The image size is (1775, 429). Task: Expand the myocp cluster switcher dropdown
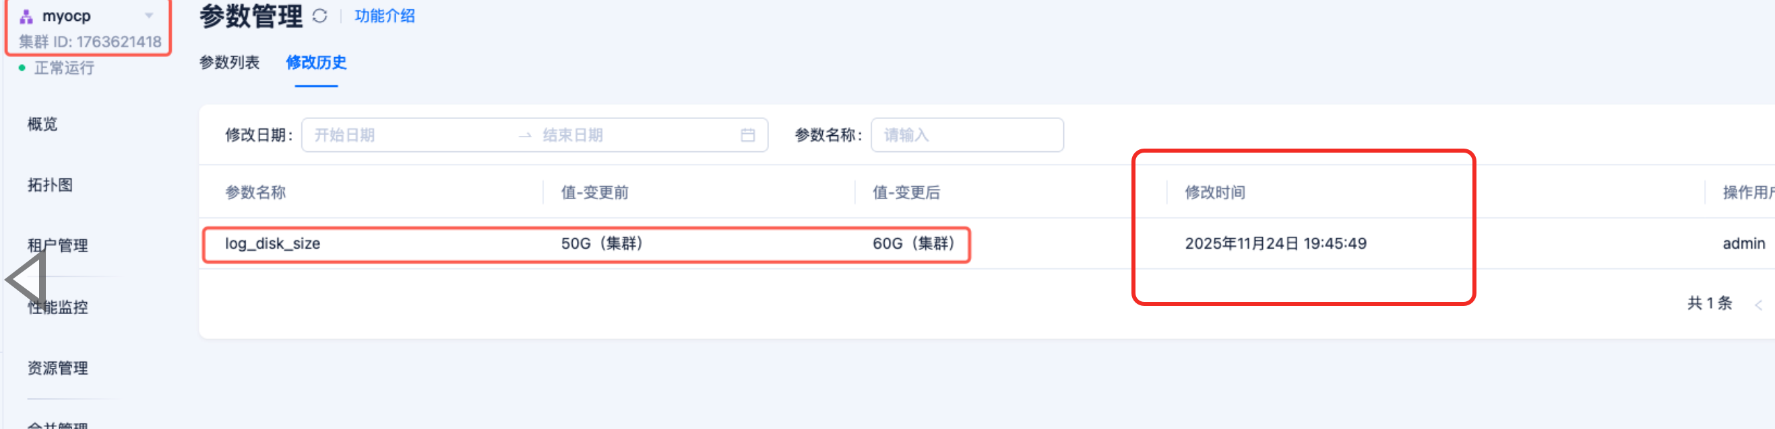[149, 16]
